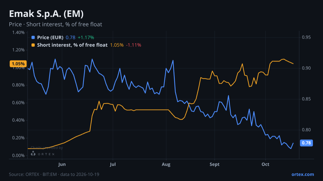
Task: Click the 0.20% left axis label
Action: [19, 138]
